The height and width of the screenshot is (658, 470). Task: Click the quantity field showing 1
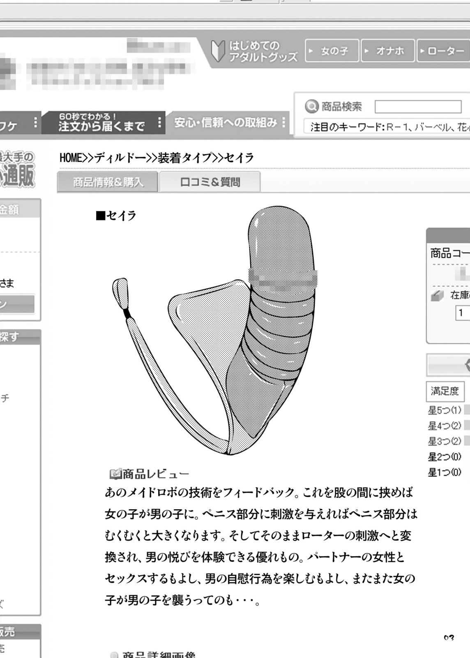463,313
